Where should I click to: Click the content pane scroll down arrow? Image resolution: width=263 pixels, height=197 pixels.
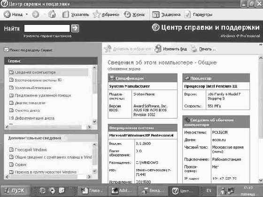pyautogui.click(x=261, y=181)
